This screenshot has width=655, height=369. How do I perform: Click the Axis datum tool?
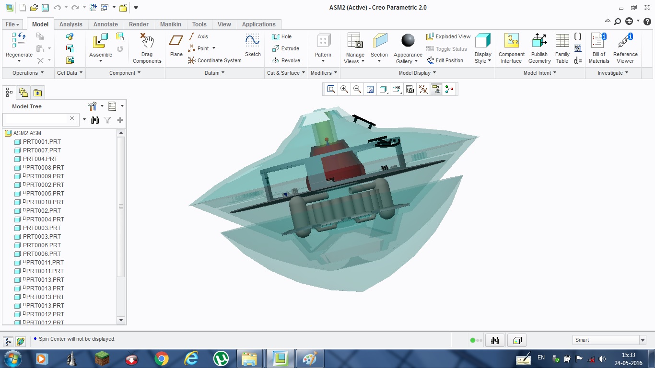198,36
